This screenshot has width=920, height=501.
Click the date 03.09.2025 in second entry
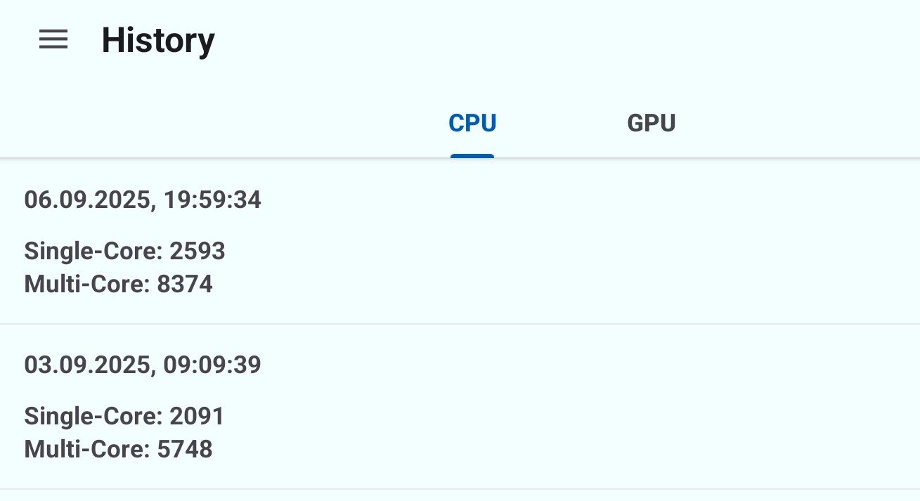87,365
